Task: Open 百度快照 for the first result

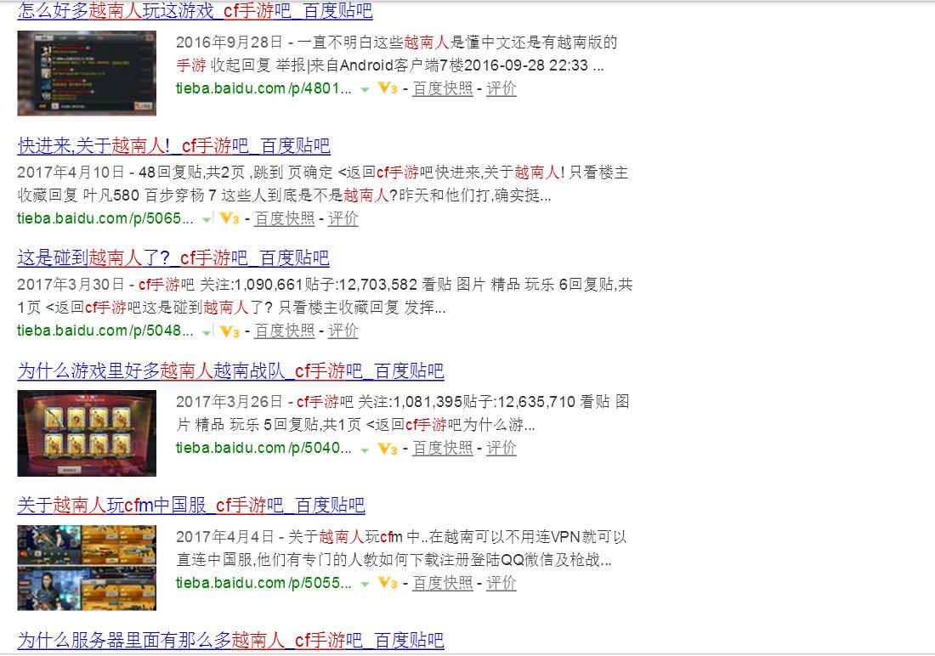Action: coord(442,89)
